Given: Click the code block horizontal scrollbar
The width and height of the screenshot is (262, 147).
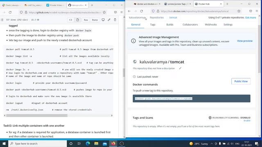Looking at the screenshot, I should tap(37, 115).
